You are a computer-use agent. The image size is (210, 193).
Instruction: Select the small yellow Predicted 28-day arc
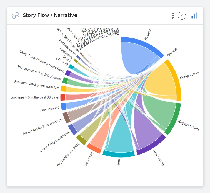(x=63, y=89)
